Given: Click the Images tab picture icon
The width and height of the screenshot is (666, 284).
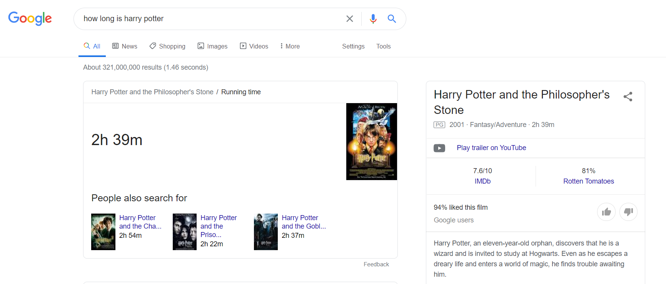Looking at the screenshot, I should (x=201, y=46).
